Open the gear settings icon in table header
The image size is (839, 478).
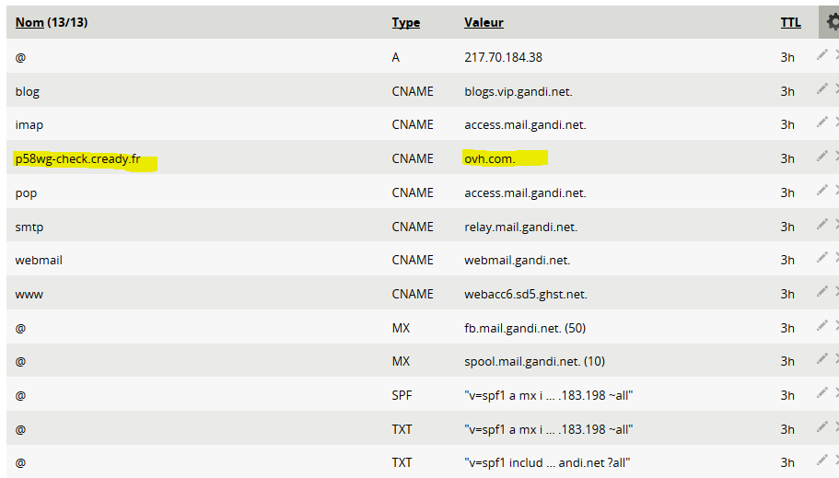[x=831, y=23]
